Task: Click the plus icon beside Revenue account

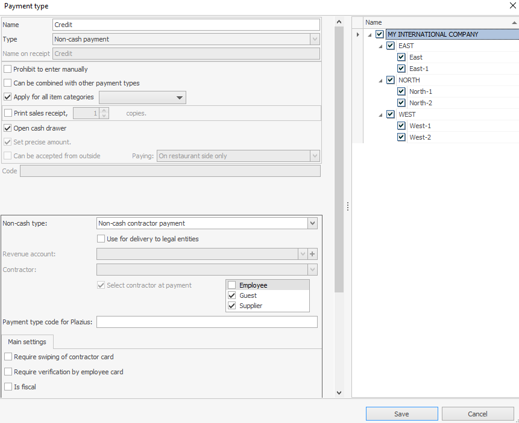Action: [x=312, y=254]
